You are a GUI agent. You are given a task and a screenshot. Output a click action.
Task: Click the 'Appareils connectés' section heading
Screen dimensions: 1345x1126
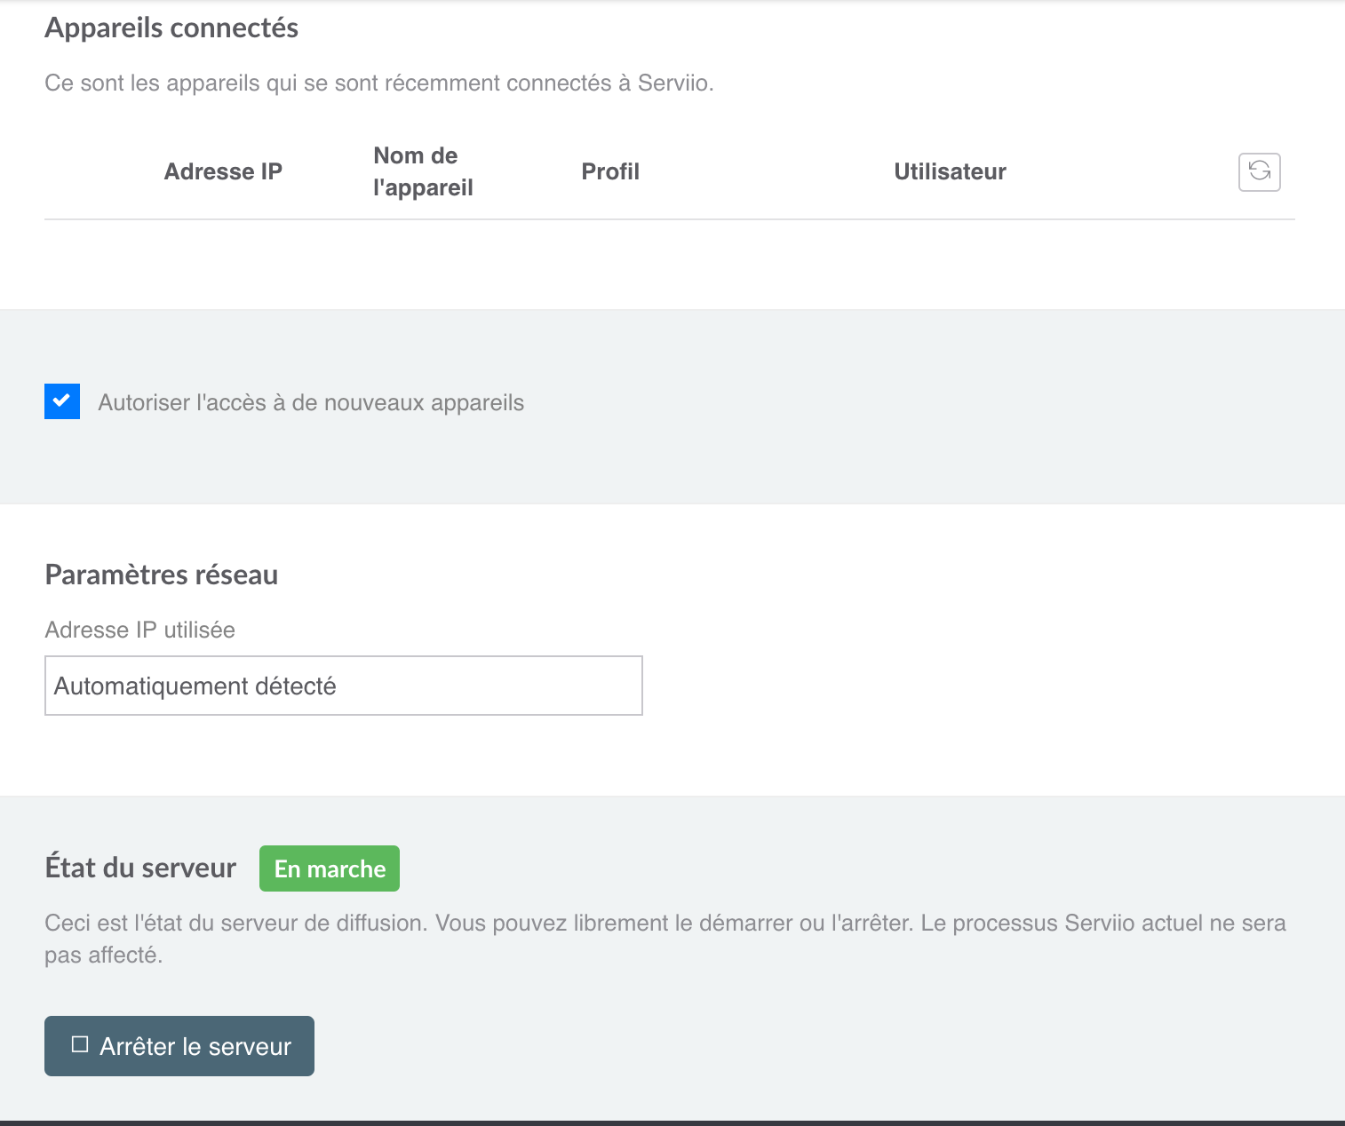[x=171, y=28]
